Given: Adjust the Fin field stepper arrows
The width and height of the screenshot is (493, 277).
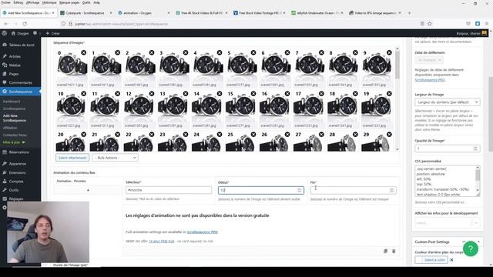Looking at the screenshot, I should [392, 190].
